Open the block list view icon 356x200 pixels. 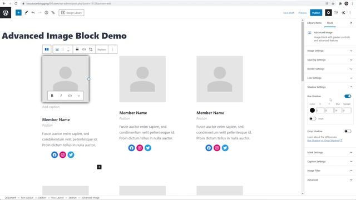[53, 13]
